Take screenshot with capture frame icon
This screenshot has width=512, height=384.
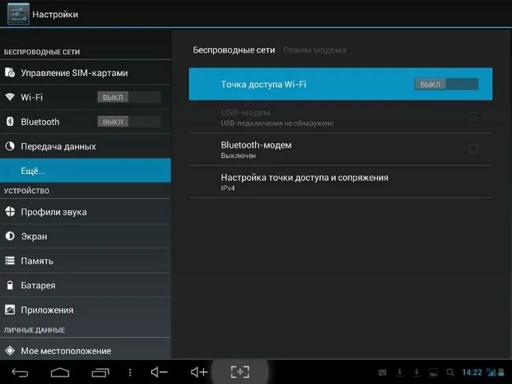pos(240,372)
